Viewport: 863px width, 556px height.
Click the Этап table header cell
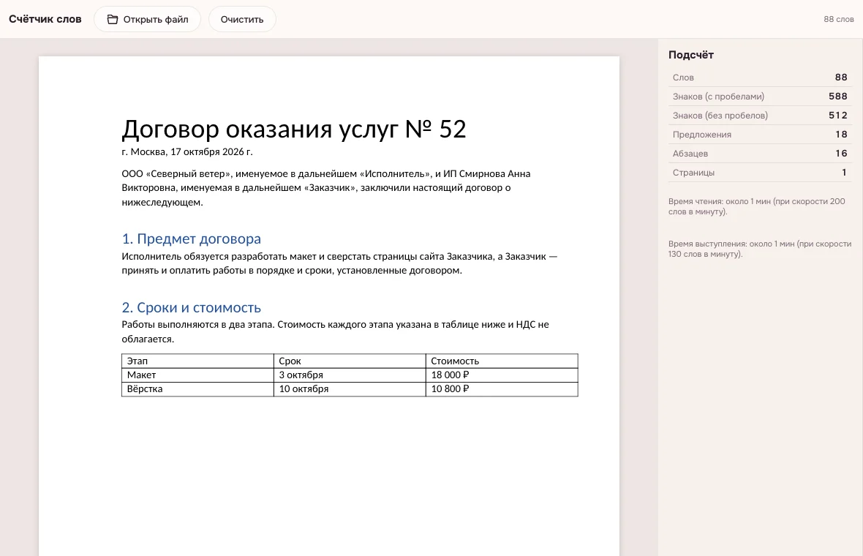[x=197, y=361]
